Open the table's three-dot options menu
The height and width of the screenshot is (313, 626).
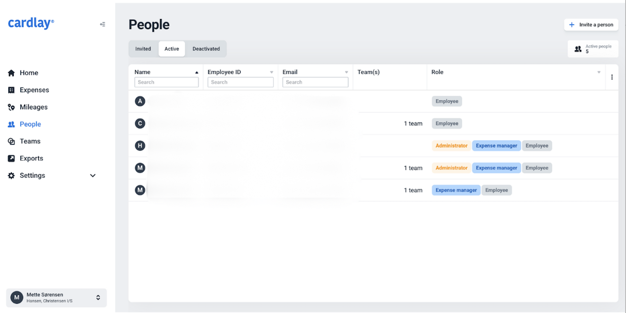(612, 77)
